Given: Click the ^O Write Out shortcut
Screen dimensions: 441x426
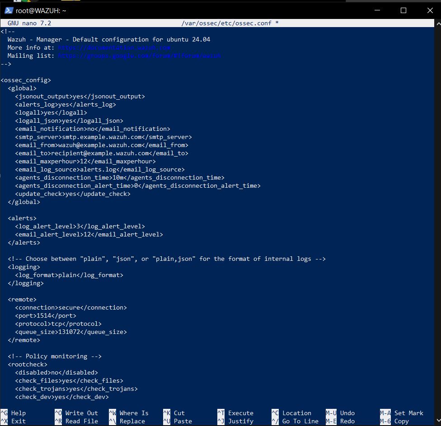Looking at the screenshot, I should (76, 413).
